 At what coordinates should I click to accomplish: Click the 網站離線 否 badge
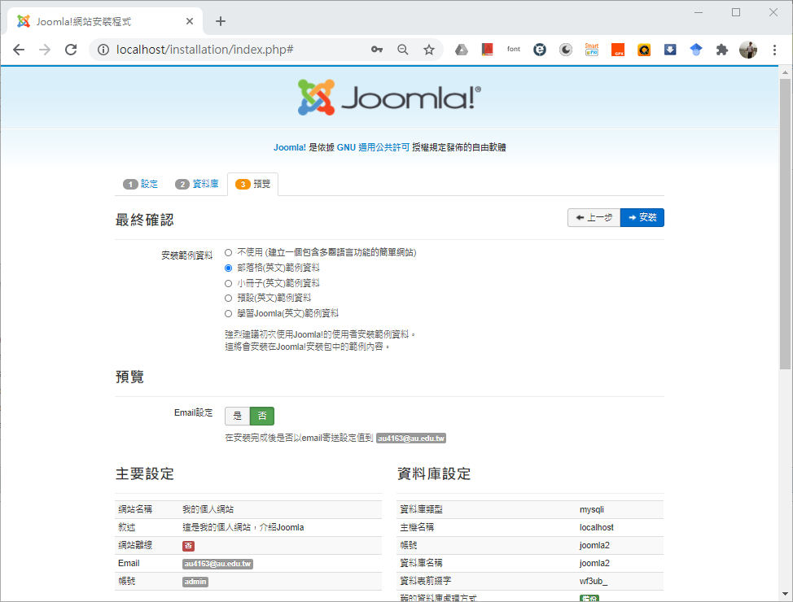point(188,546)
